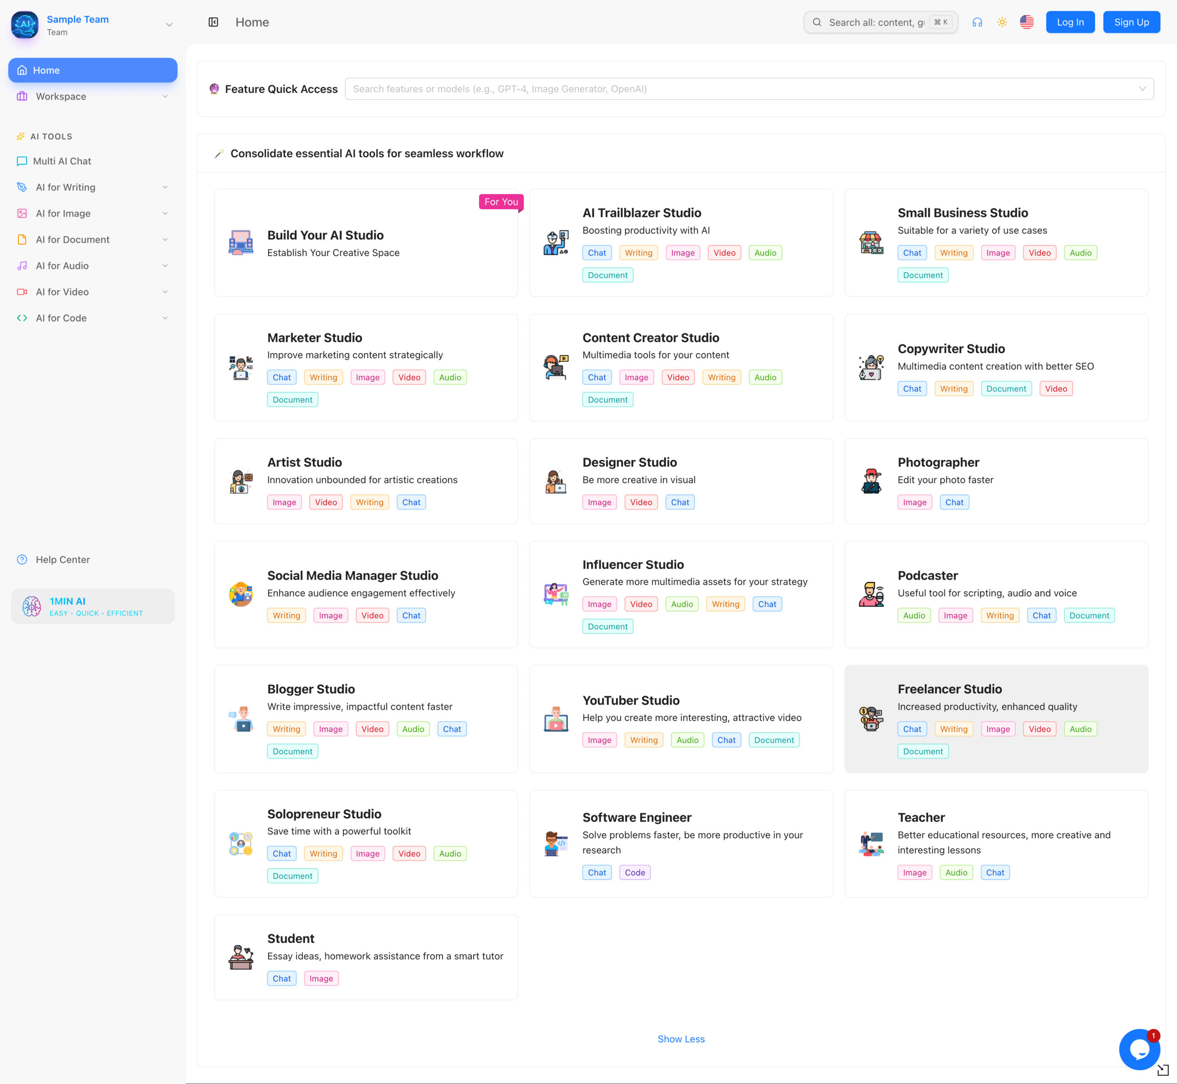Click the Sign Up button

[1131, 22]
